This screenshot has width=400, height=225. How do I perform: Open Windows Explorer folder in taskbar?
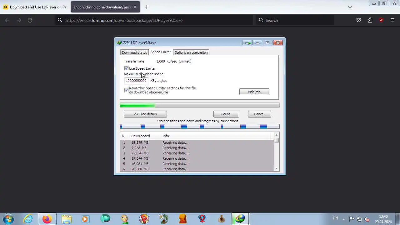pos(67,219)
